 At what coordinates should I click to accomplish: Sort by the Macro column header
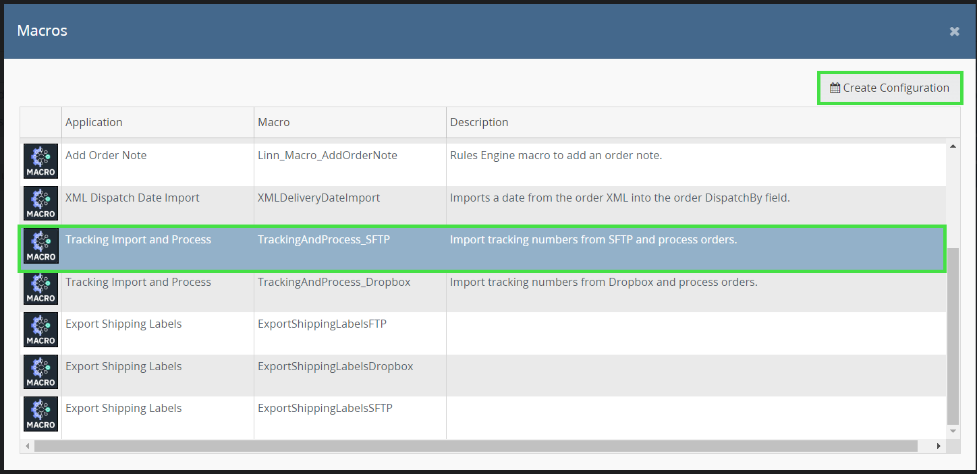(274, 122)
